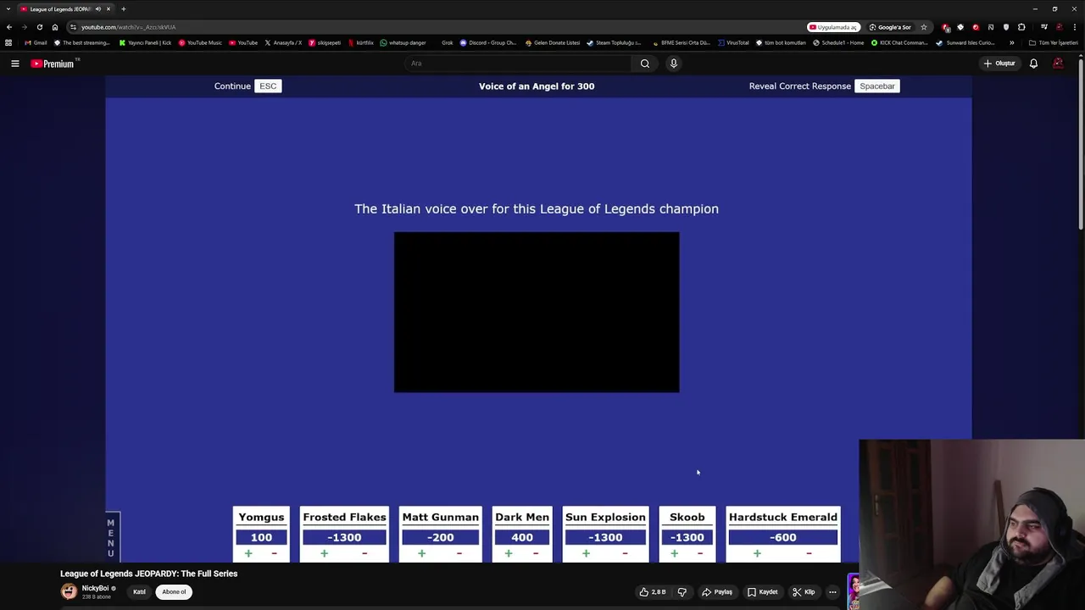The image size is (1085, 610).
Task: Open the YouTube guide hamburger menu
Action: point(14,64)
